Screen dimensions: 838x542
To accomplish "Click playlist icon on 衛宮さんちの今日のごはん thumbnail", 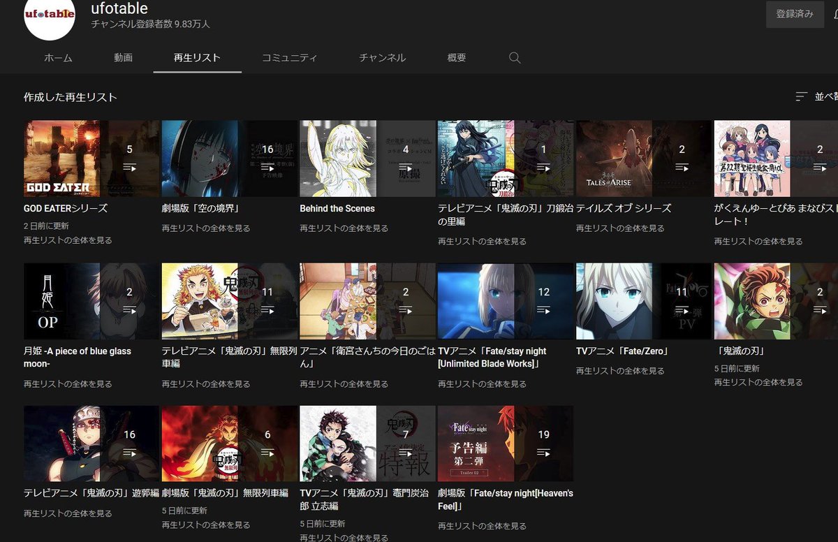I will pos(406,310).
